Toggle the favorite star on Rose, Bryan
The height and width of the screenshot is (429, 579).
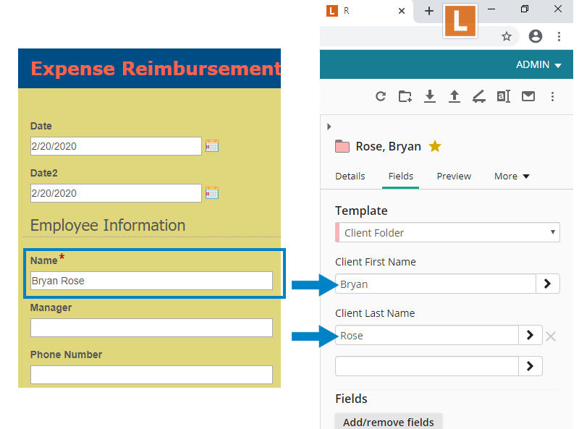point(435,145)
